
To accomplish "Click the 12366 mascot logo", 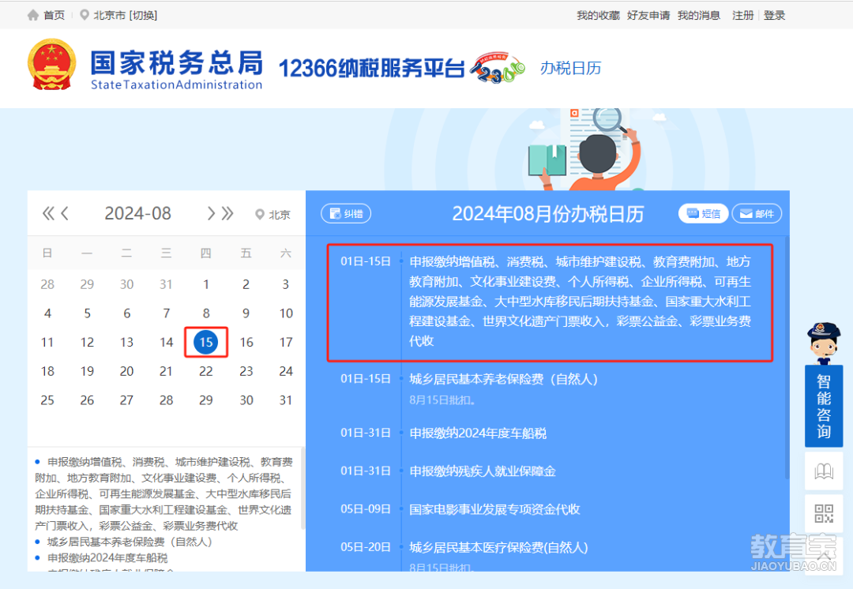I will (x=498, y=68).
